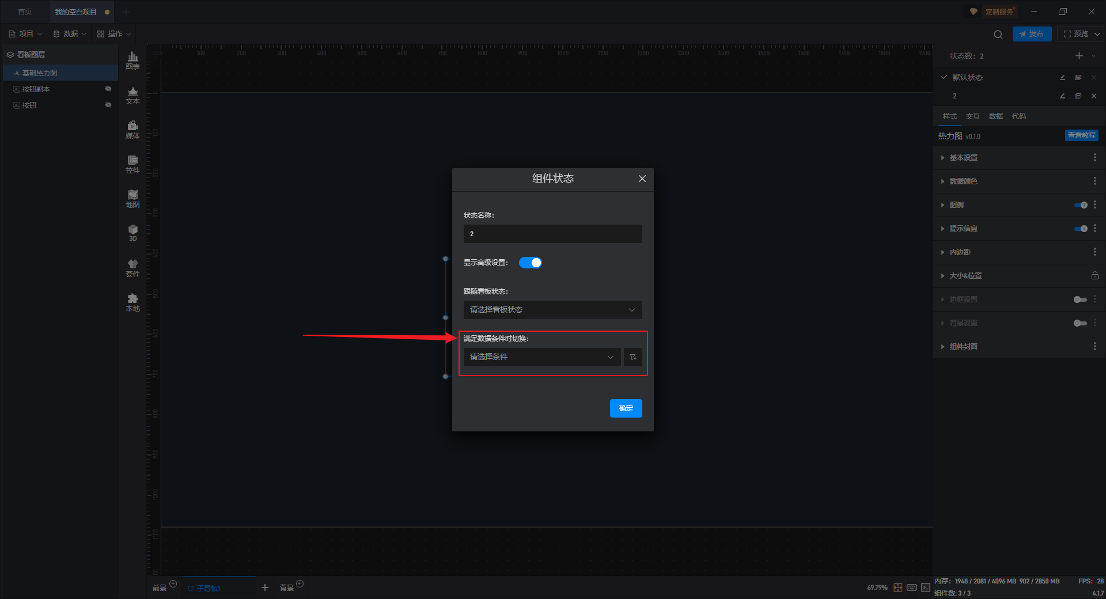Switch to the 交互 tab
This screenshot has height=599, width=1106.
pos(972,116)
